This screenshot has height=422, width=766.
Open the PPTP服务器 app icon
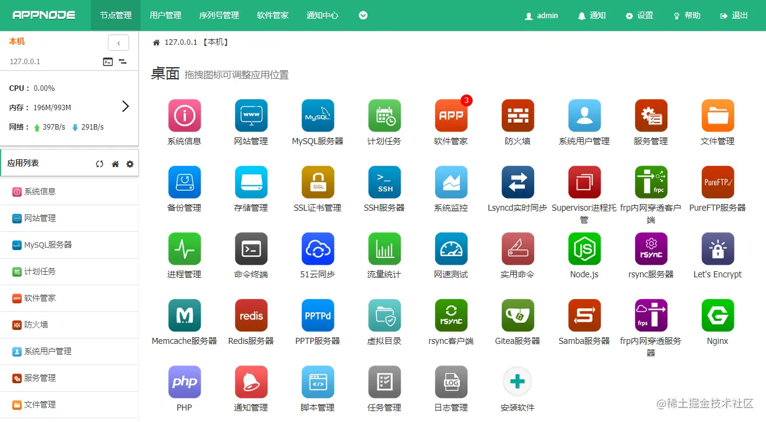(318, 315)
